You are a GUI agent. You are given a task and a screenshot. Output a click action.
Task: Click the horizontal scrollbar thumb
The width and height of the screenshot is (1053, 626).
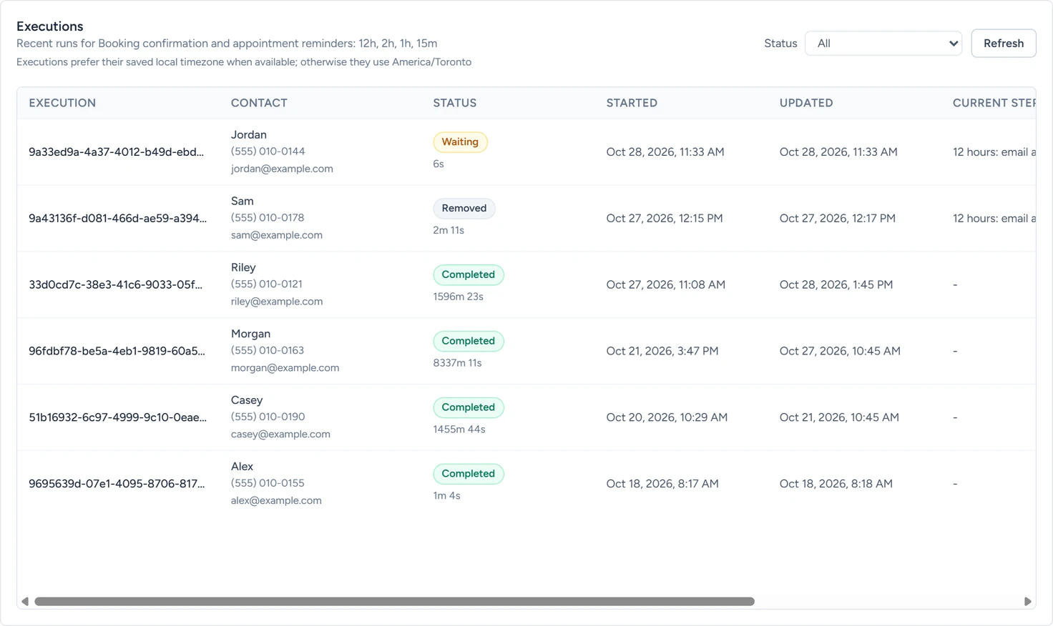click(394, 602)
